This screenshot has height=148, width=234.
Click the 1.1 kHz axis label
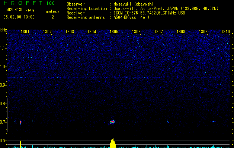coord(3,48)
